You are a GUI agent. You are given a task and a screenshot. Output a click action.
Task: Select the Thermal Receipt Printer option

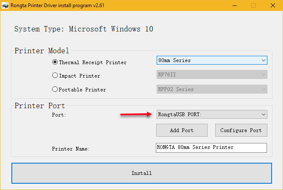pyautogui.click(x=55, y=62)
